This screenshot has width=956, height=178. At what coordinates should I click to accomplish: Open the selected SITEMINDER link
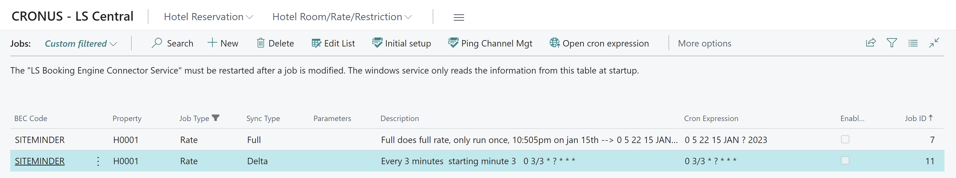(x=40, y=161)
